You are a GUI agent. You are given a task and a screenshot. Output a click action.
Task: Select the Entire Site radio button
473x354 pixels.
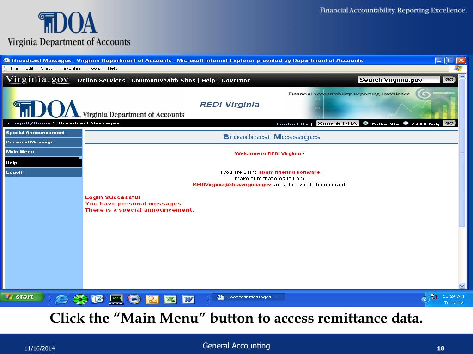(365, 123)
